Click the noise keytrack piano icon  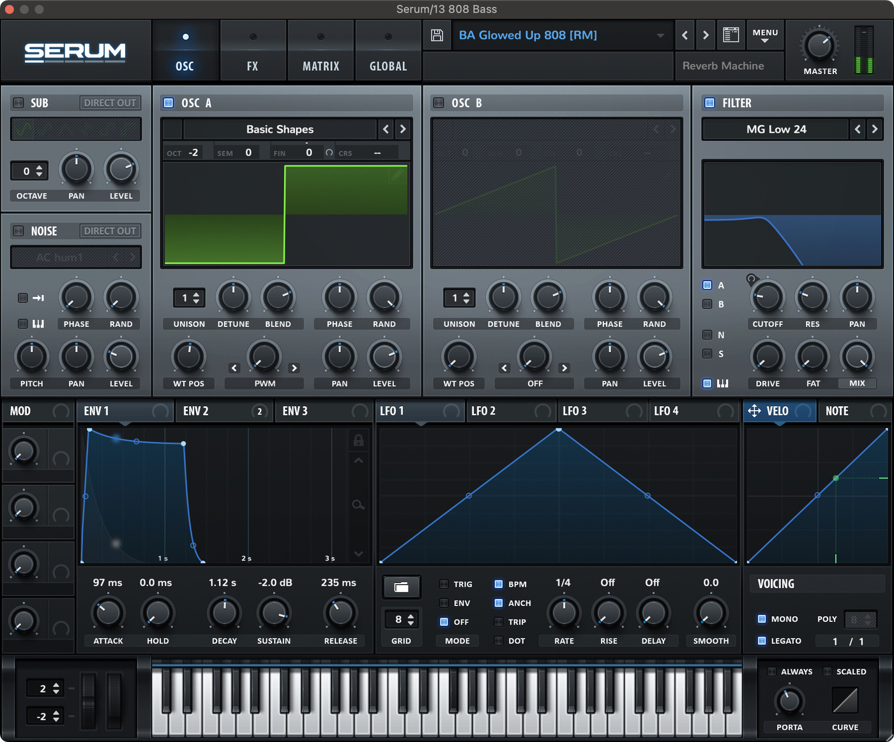click(38, 324)
